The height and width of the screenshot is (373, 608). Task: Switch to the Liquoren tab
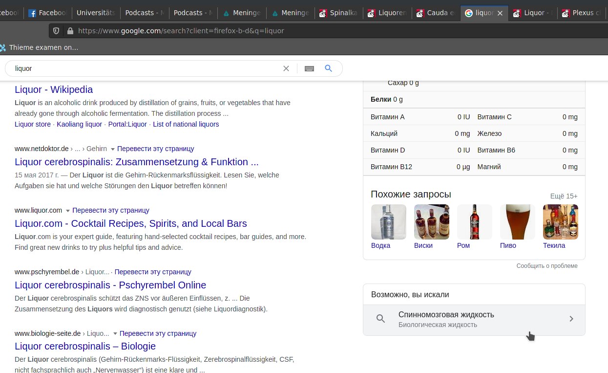(387, 13)
